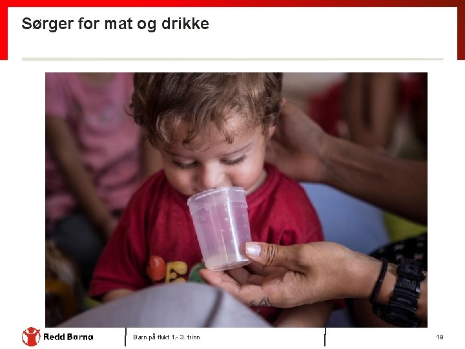Click the red Redd Barna figure logo
Screen dimensions: 465x349
[31, 337]
